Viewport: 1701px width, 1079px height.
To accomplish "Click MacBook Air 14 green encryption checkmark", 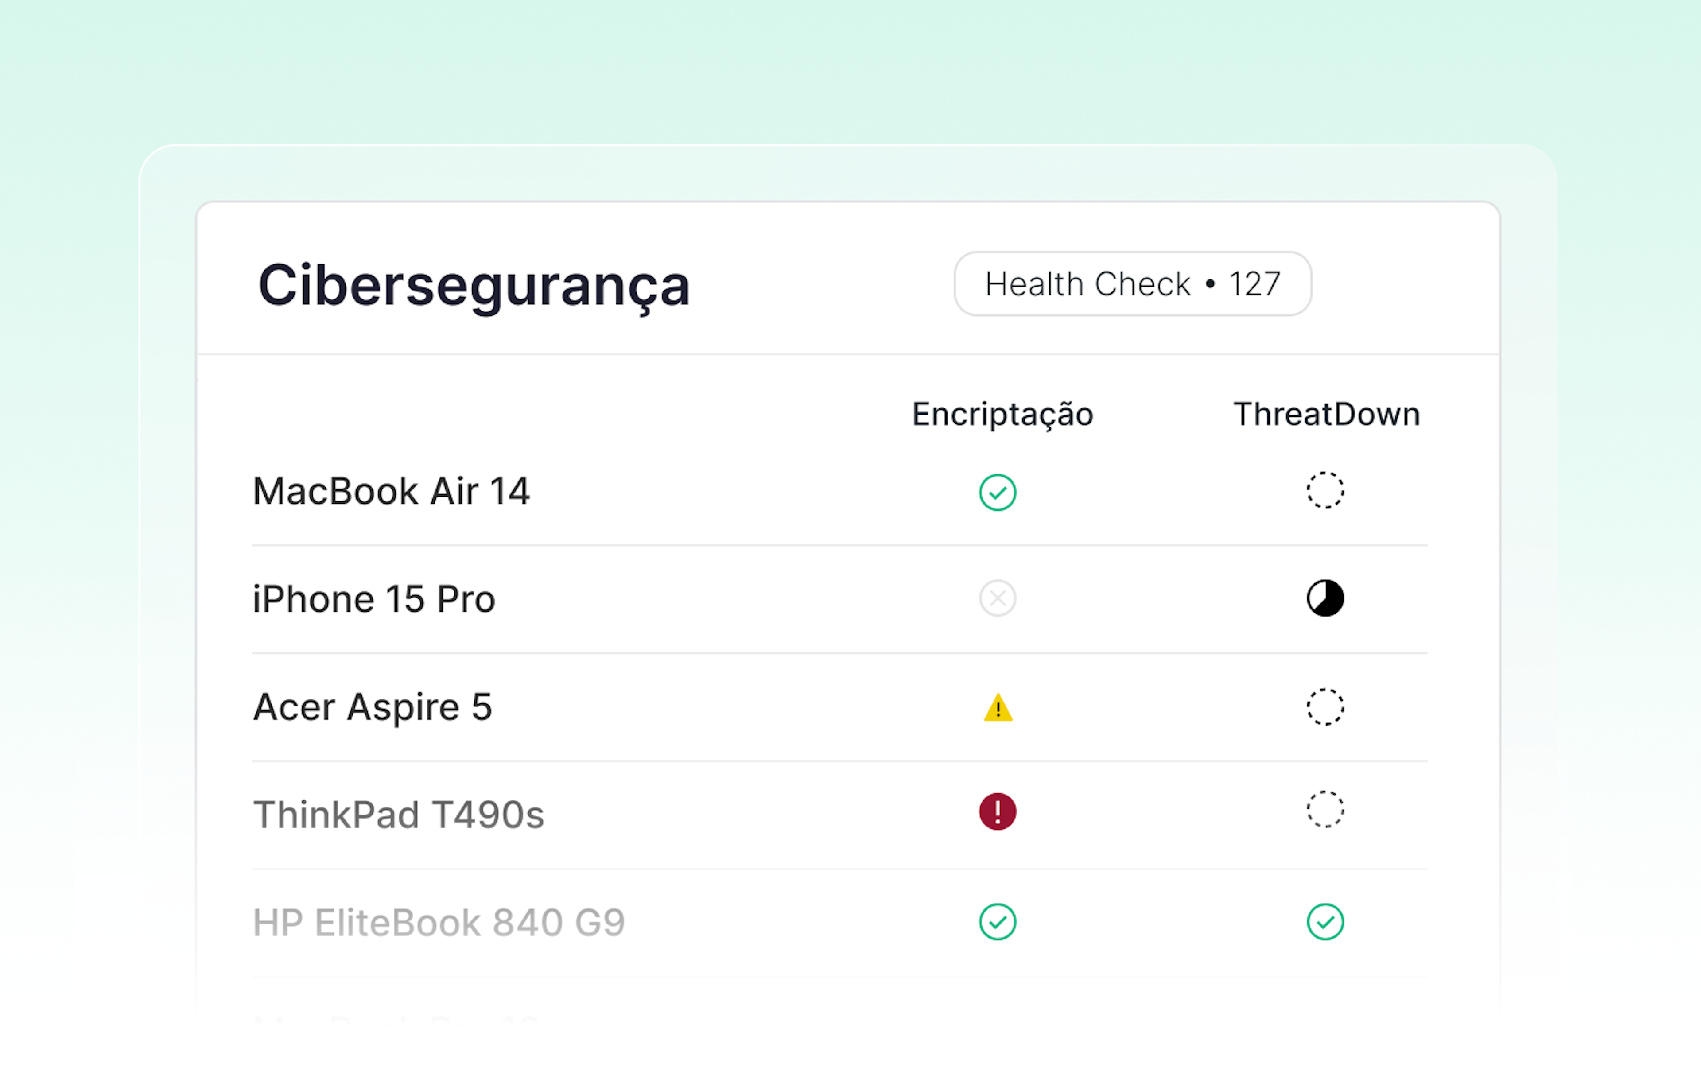I will pos(998,492).
